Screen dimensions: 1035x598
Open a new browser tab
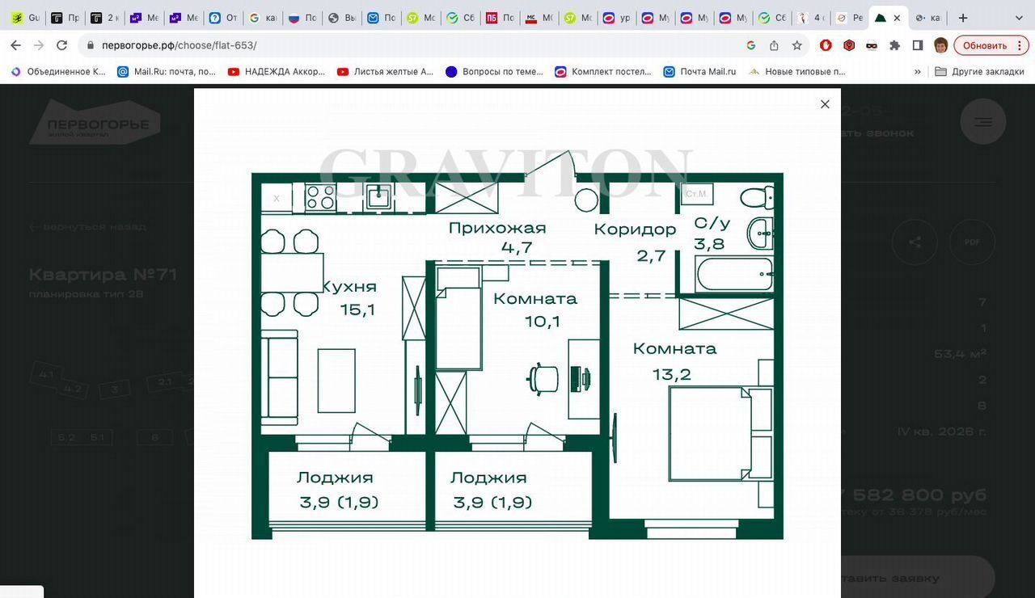pyautogui.click(x=962, y=18)
